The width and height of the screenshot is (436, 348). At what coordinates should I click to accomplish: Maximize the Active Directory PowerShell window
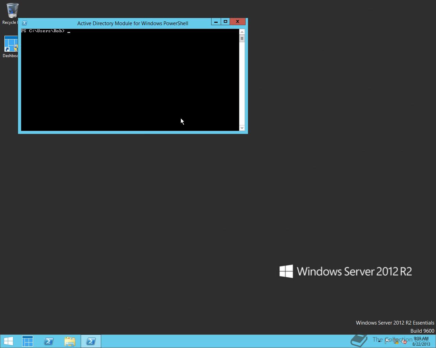click(225, 22)
